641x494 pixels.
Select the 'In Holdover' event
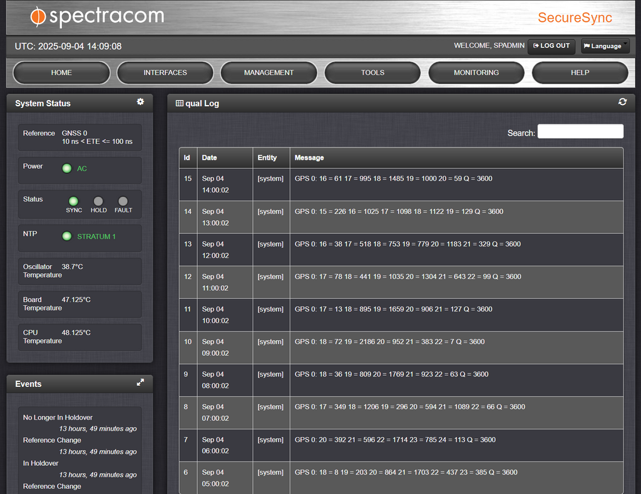point(41,463)
